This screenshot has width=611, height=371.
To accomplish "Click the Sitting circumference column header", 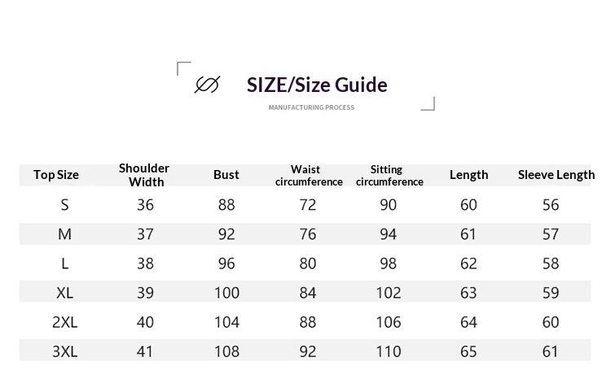I will pos(389,176).
